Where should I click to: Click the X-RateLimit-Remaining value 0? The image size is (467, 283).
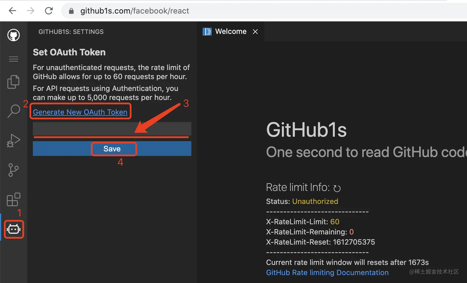coord(351,232)
